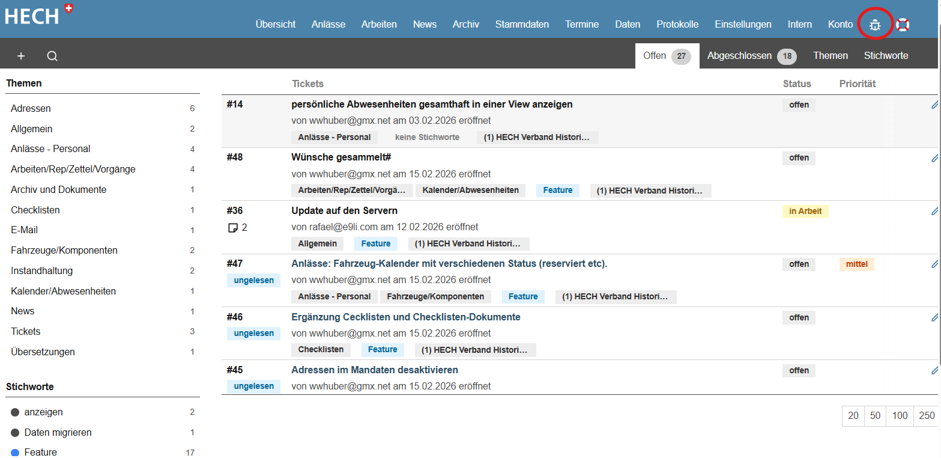Open ticket 'Update auf den Servern'

pos(344,211)
